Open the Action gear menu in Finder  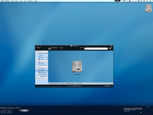tap(110, 49)
